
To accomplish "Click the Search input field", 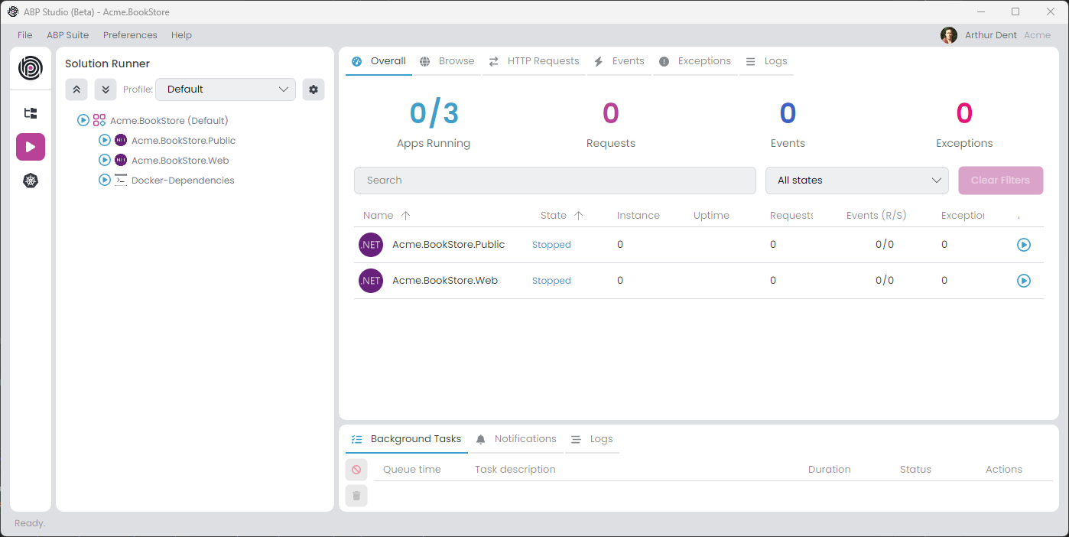I will pos(555,181).
